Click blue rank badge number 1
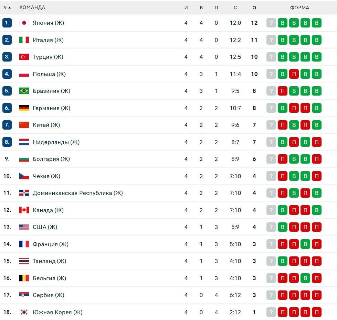 click(7, 23)
